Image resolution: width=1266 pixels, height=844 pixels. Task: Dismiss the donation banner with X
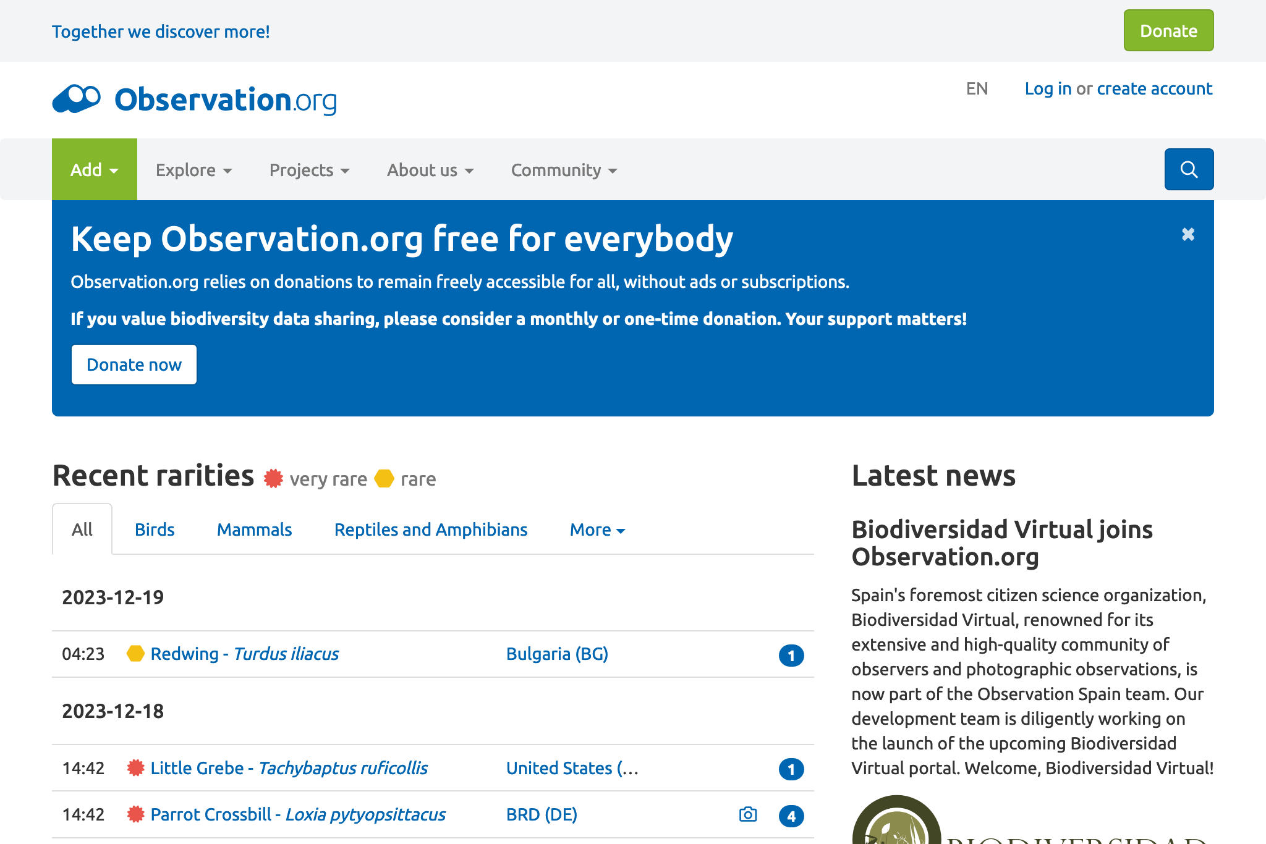1187,234
